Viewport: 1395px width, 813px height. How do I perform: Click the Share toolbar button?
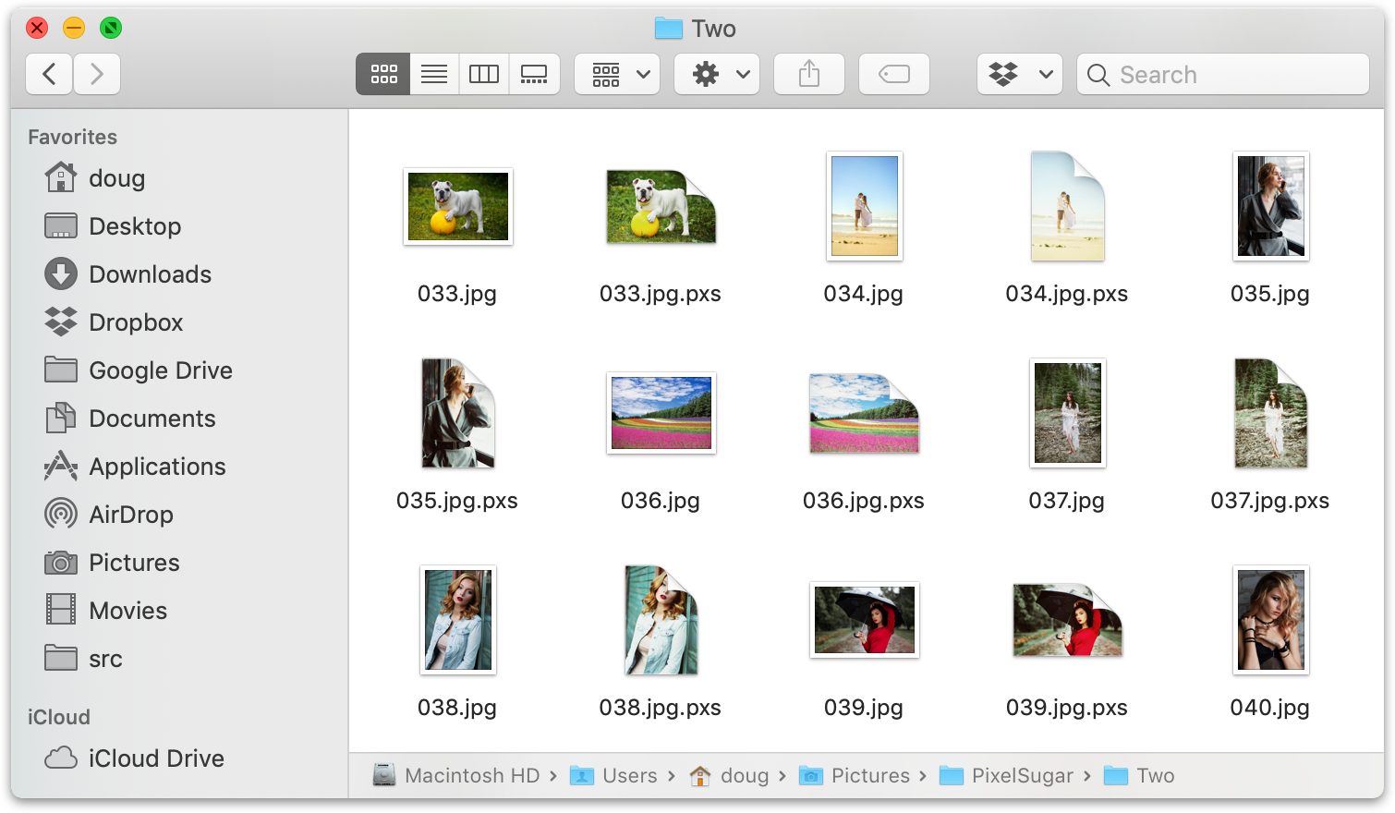809,74
